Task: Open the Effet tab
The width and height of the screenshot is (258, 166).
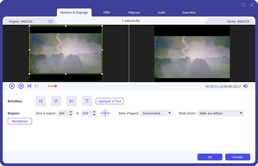Action: (107, 12)
